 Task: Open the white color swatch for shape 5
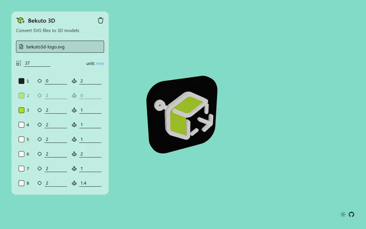[x=21, y=139]
